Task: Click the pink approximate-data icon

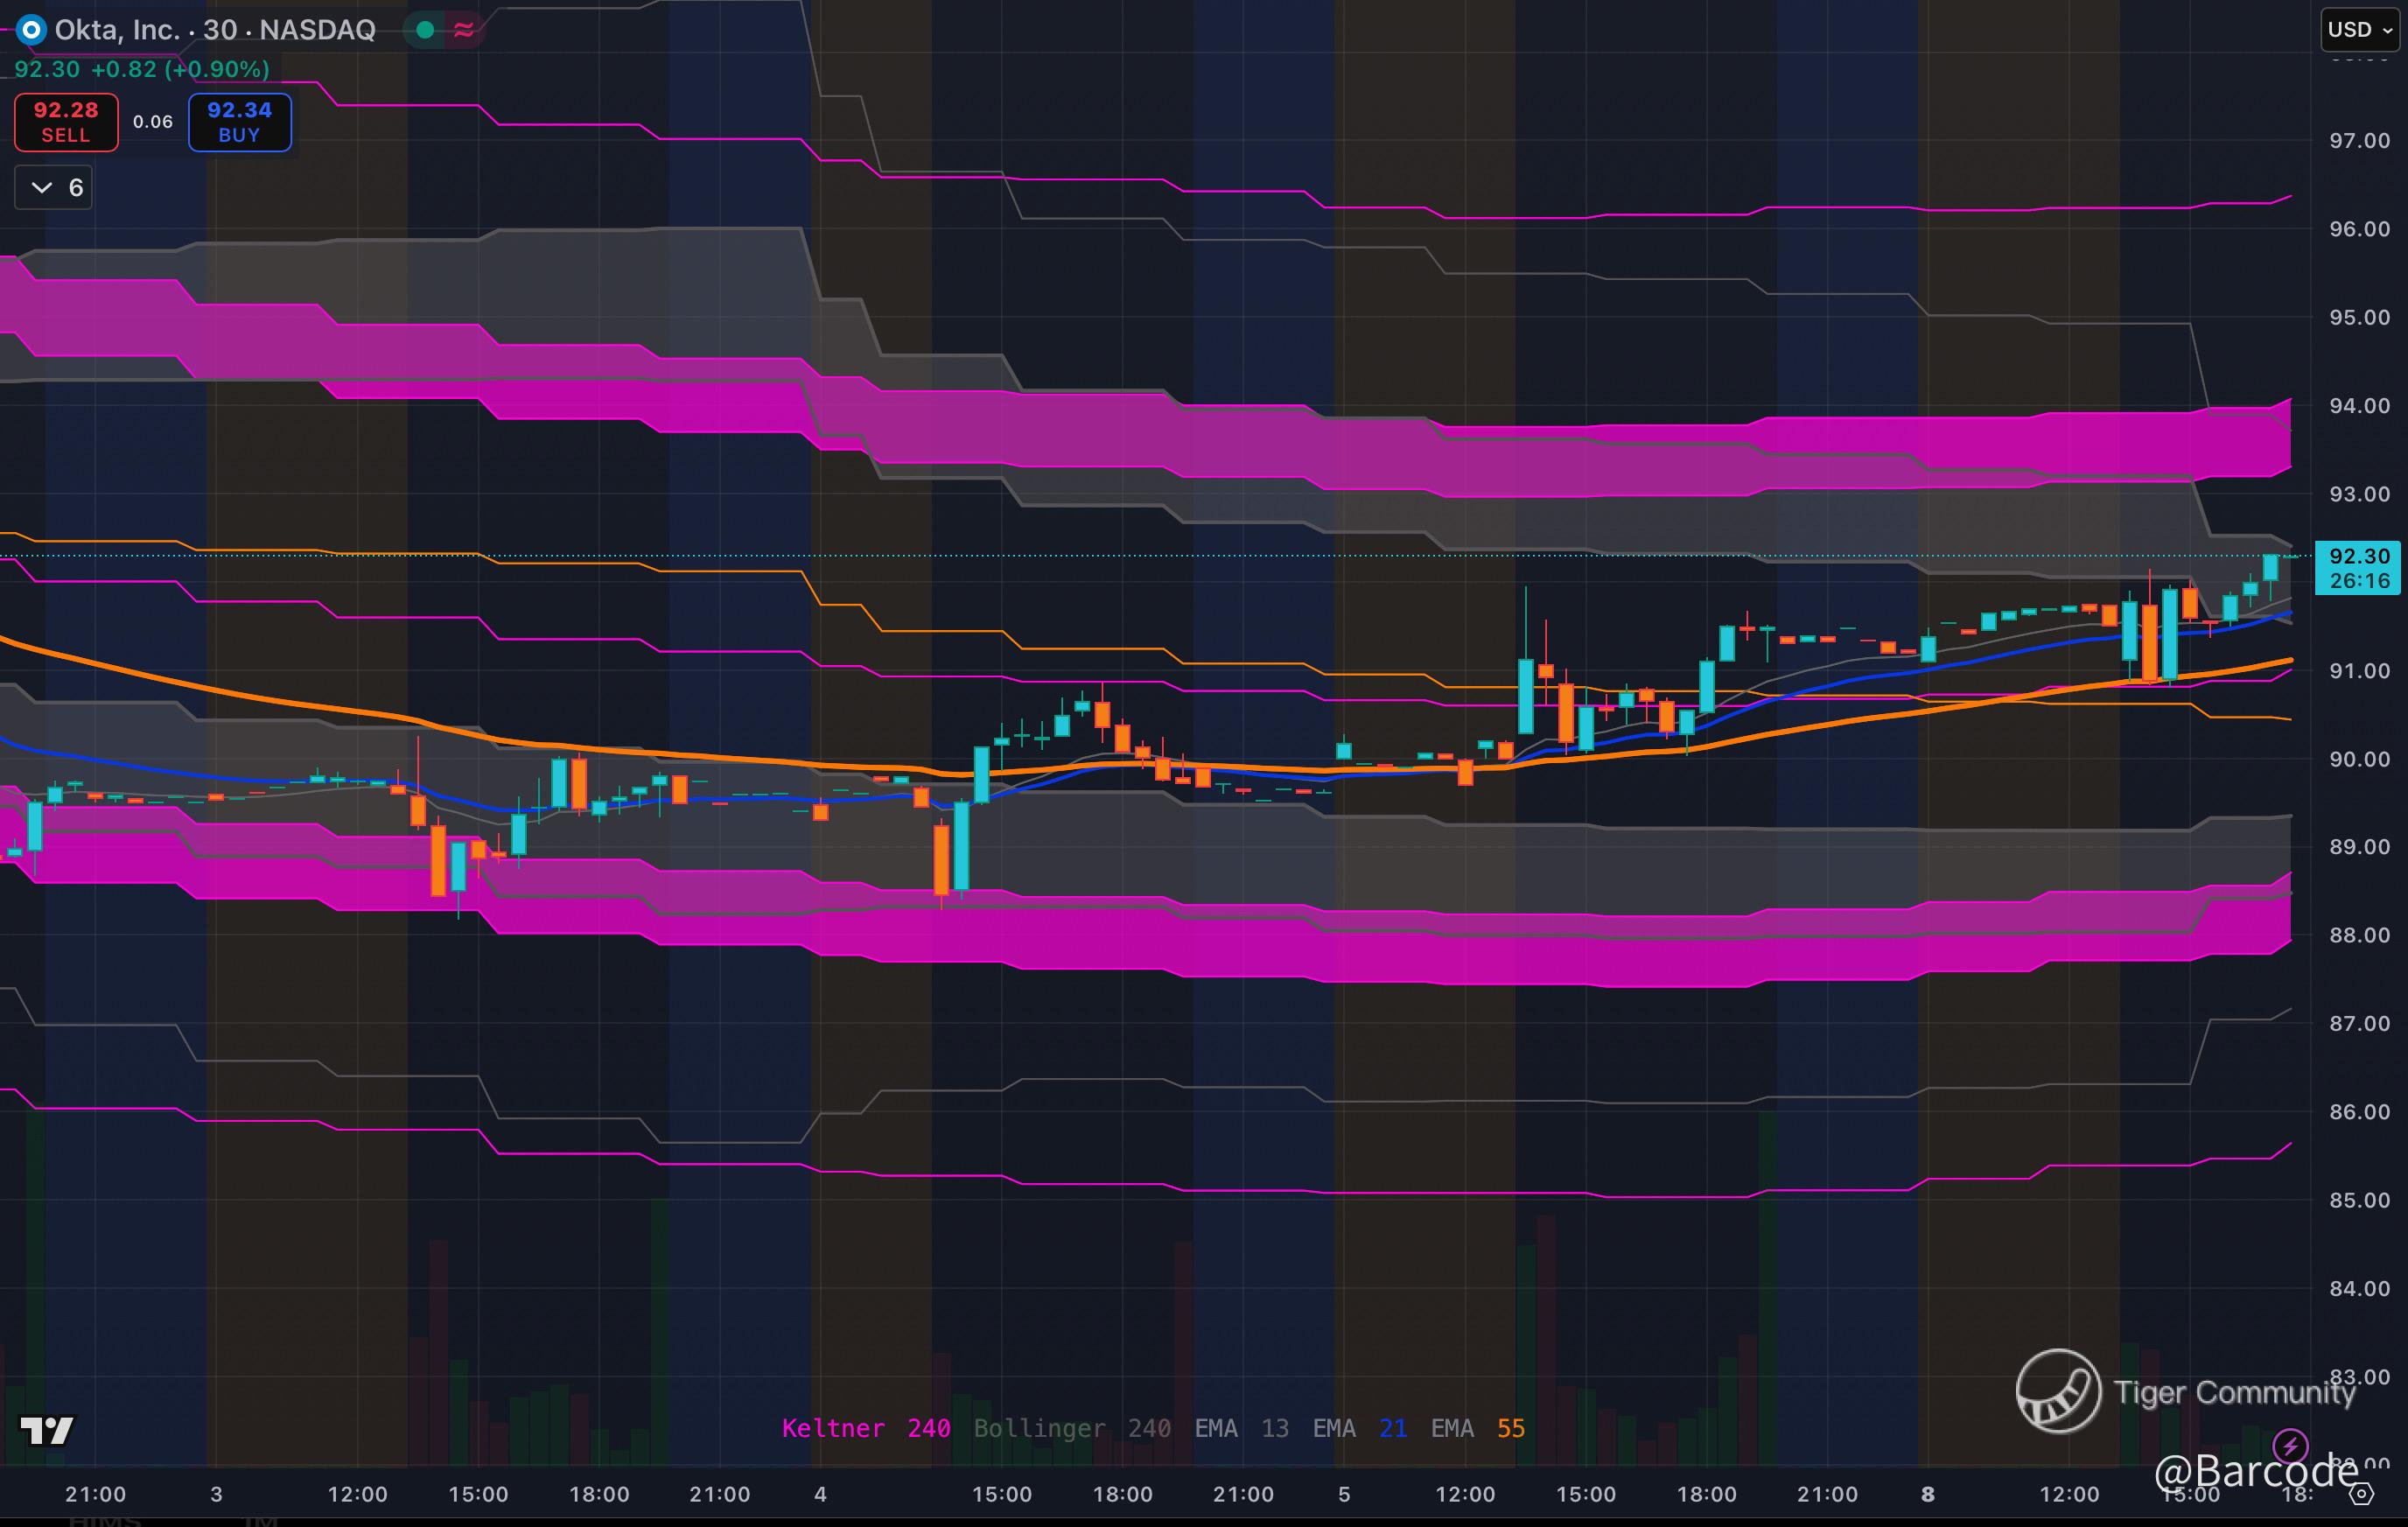Action: [463, 30]
